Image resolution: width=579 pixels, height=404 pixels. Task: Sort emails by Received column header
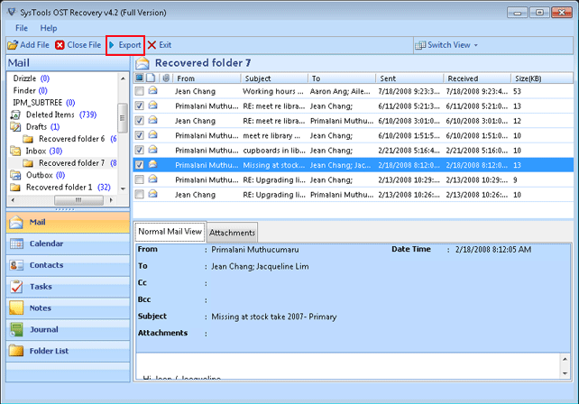(x=463, y=78)
